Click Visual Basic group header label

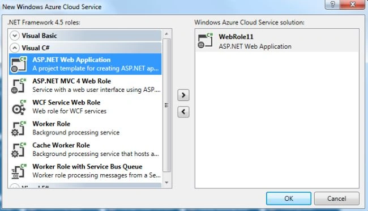pos(39,36)
